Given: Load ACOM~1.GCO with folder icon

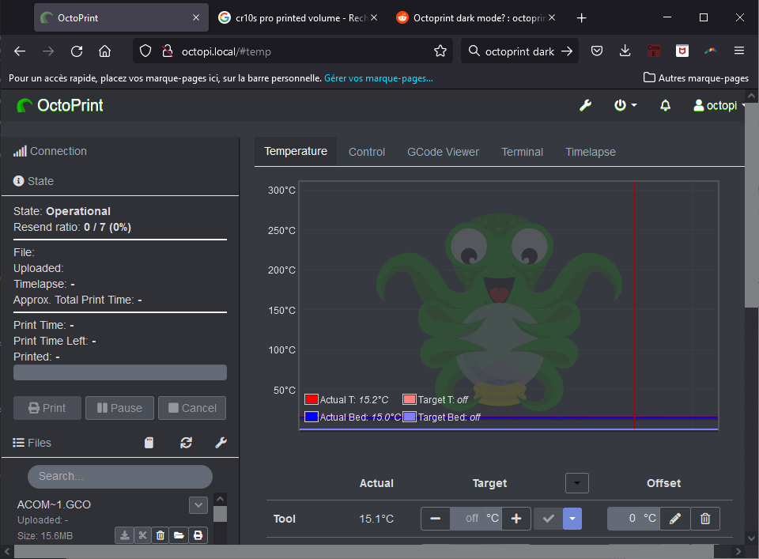Looking at the screenshot, I should (x=179, y=535).
